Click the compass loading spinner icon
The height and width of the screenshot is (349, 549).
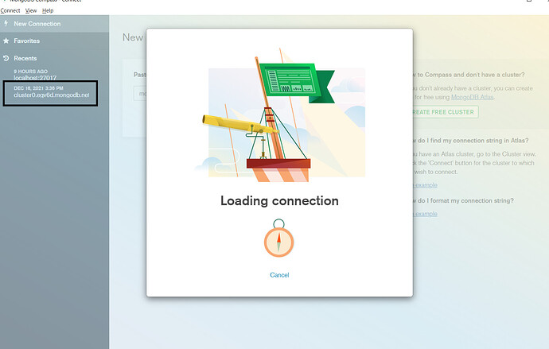point(278,238)
